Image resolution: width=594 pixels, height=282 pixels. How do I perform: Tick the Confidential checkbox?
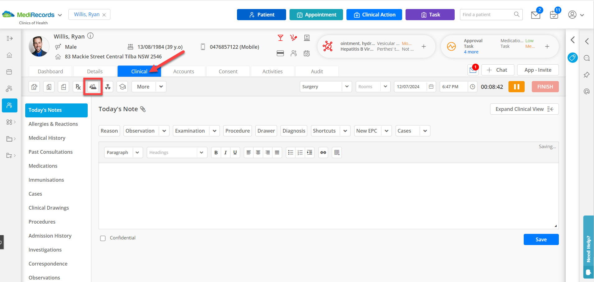pyautogui.click(x=103, y=238)
